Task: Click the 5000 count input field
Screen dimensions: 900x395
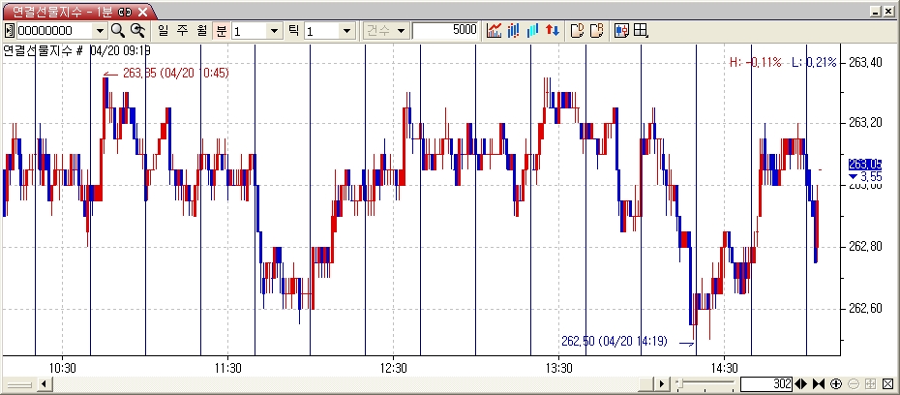Action: click(x=445, y=30)
